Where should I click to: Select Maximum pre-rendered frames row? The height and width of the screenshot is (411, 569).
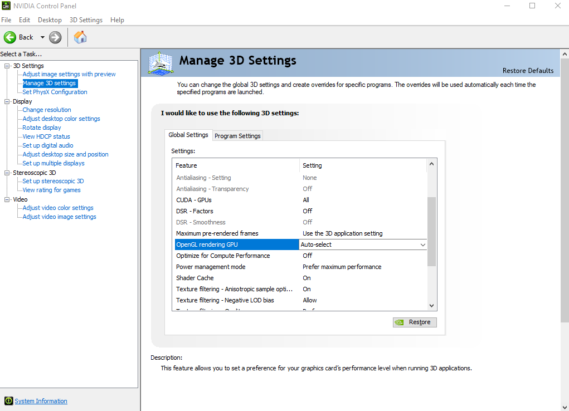300,233
